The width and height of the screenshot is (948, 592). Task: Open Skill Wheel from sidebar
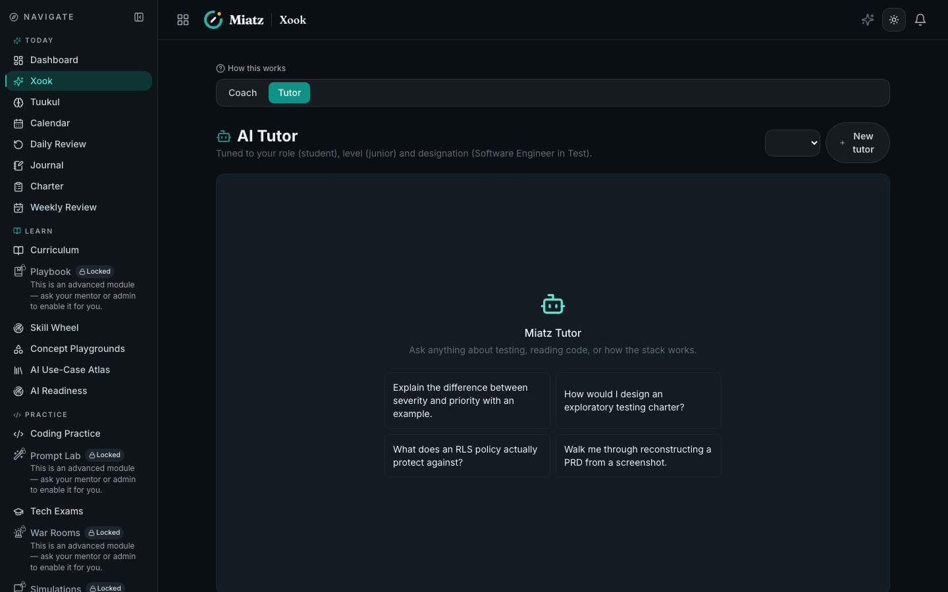78,328
